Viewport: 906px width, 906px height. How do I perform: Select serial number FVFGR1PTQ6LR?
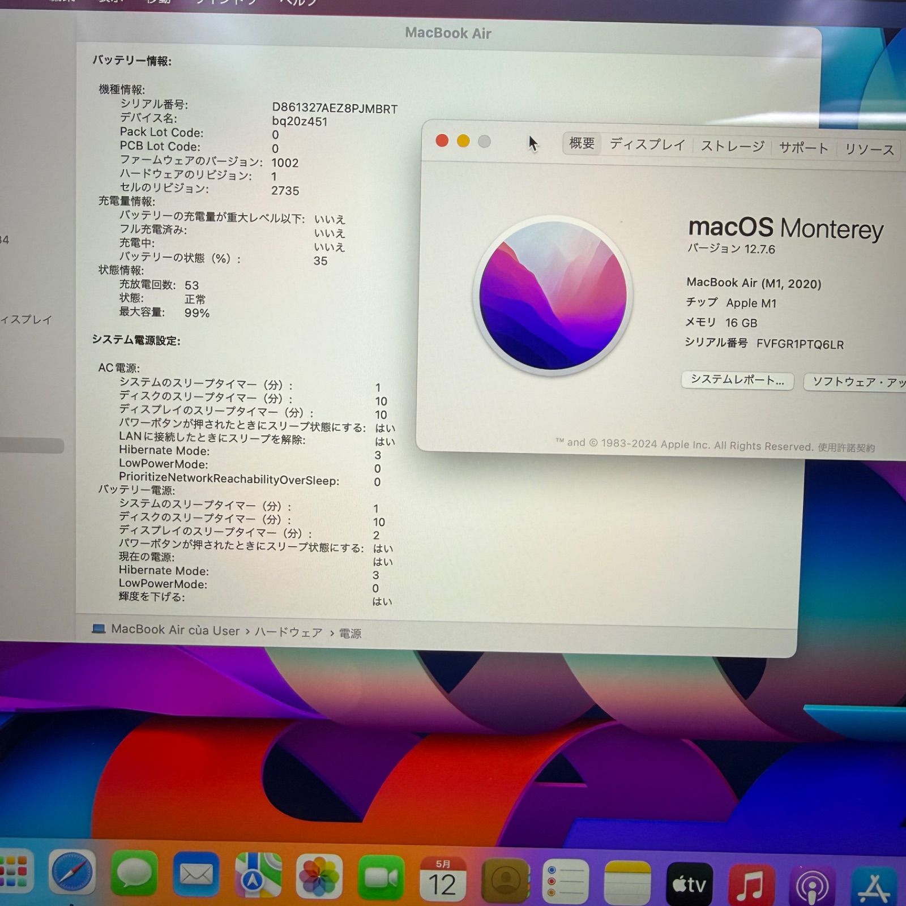point(800,344)
